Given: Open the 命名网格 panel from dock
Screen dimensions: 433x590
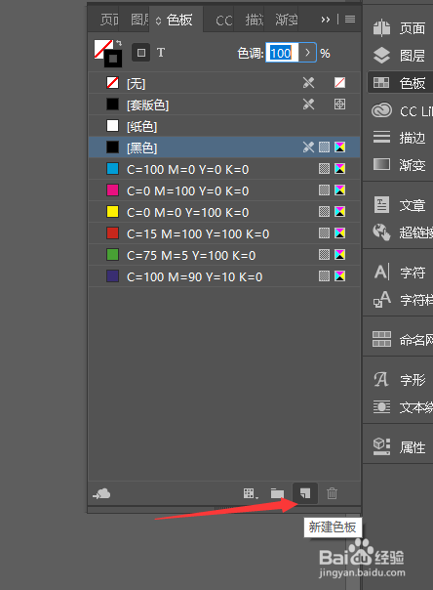Looking at the screenshot, I should [x=401, y=339].
